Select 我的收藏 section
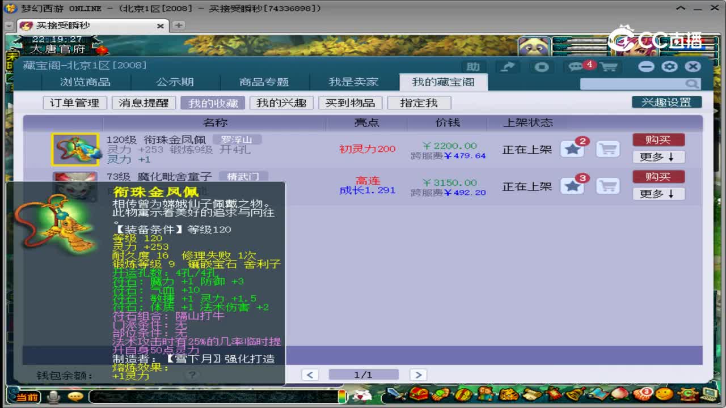Viewport: 726px width, 408px height. pos(213,103)
